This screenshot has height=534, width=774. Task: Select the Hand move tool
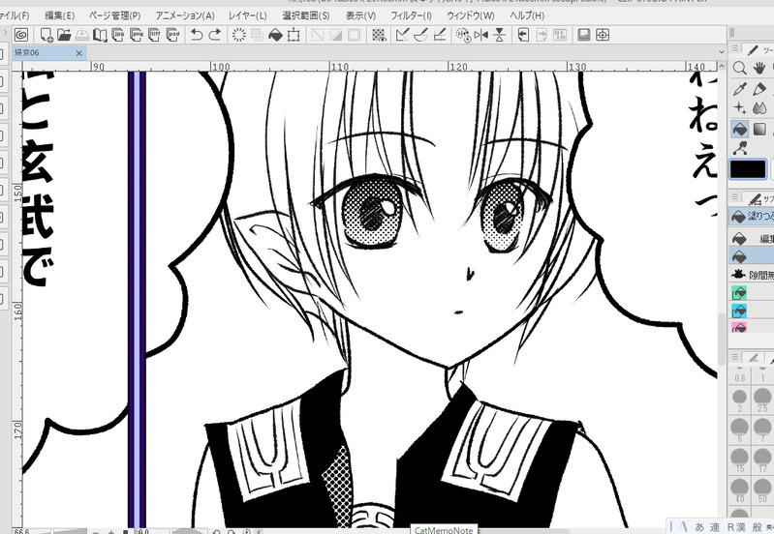tap(759, 68)
